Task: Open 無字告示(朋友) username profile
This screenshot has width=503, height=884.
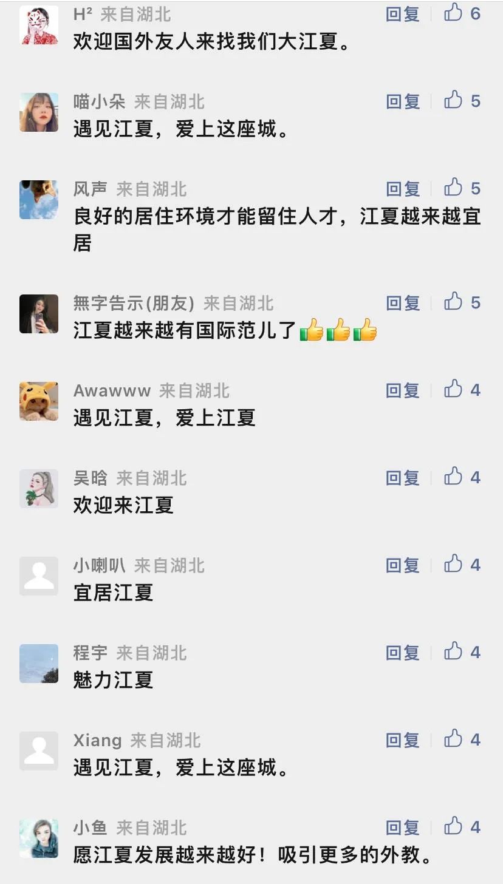Action: (x=134, y=303)
